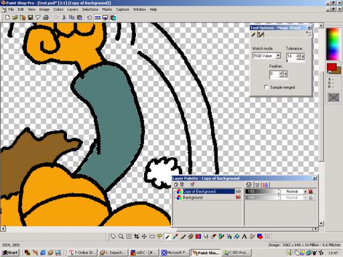
Task: Click the New file toolbar icon
Action: (8, 18)
